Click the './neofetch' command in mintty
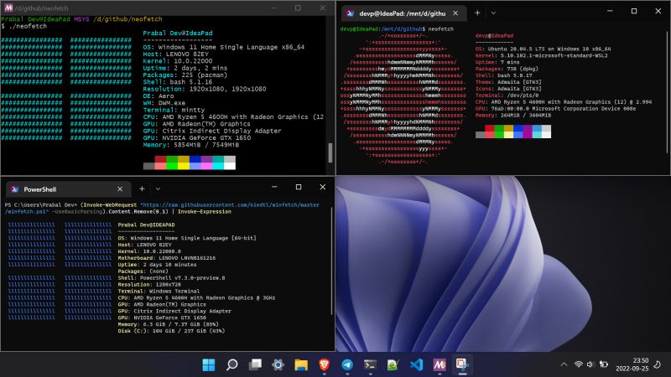 pyautogui.click(x=28, y=26)
